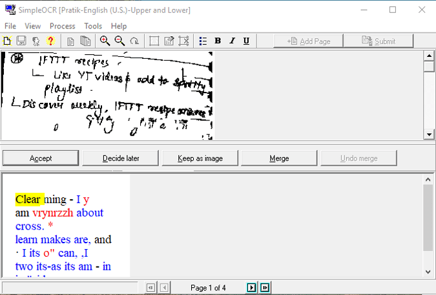
Task: Open the Help menu
Action: tap(119, 26)
